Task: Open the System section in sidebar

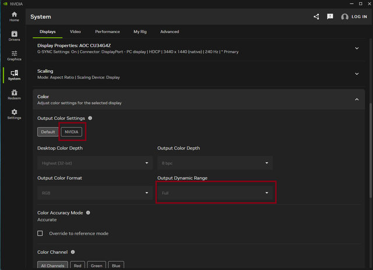Action: point(14,75)
